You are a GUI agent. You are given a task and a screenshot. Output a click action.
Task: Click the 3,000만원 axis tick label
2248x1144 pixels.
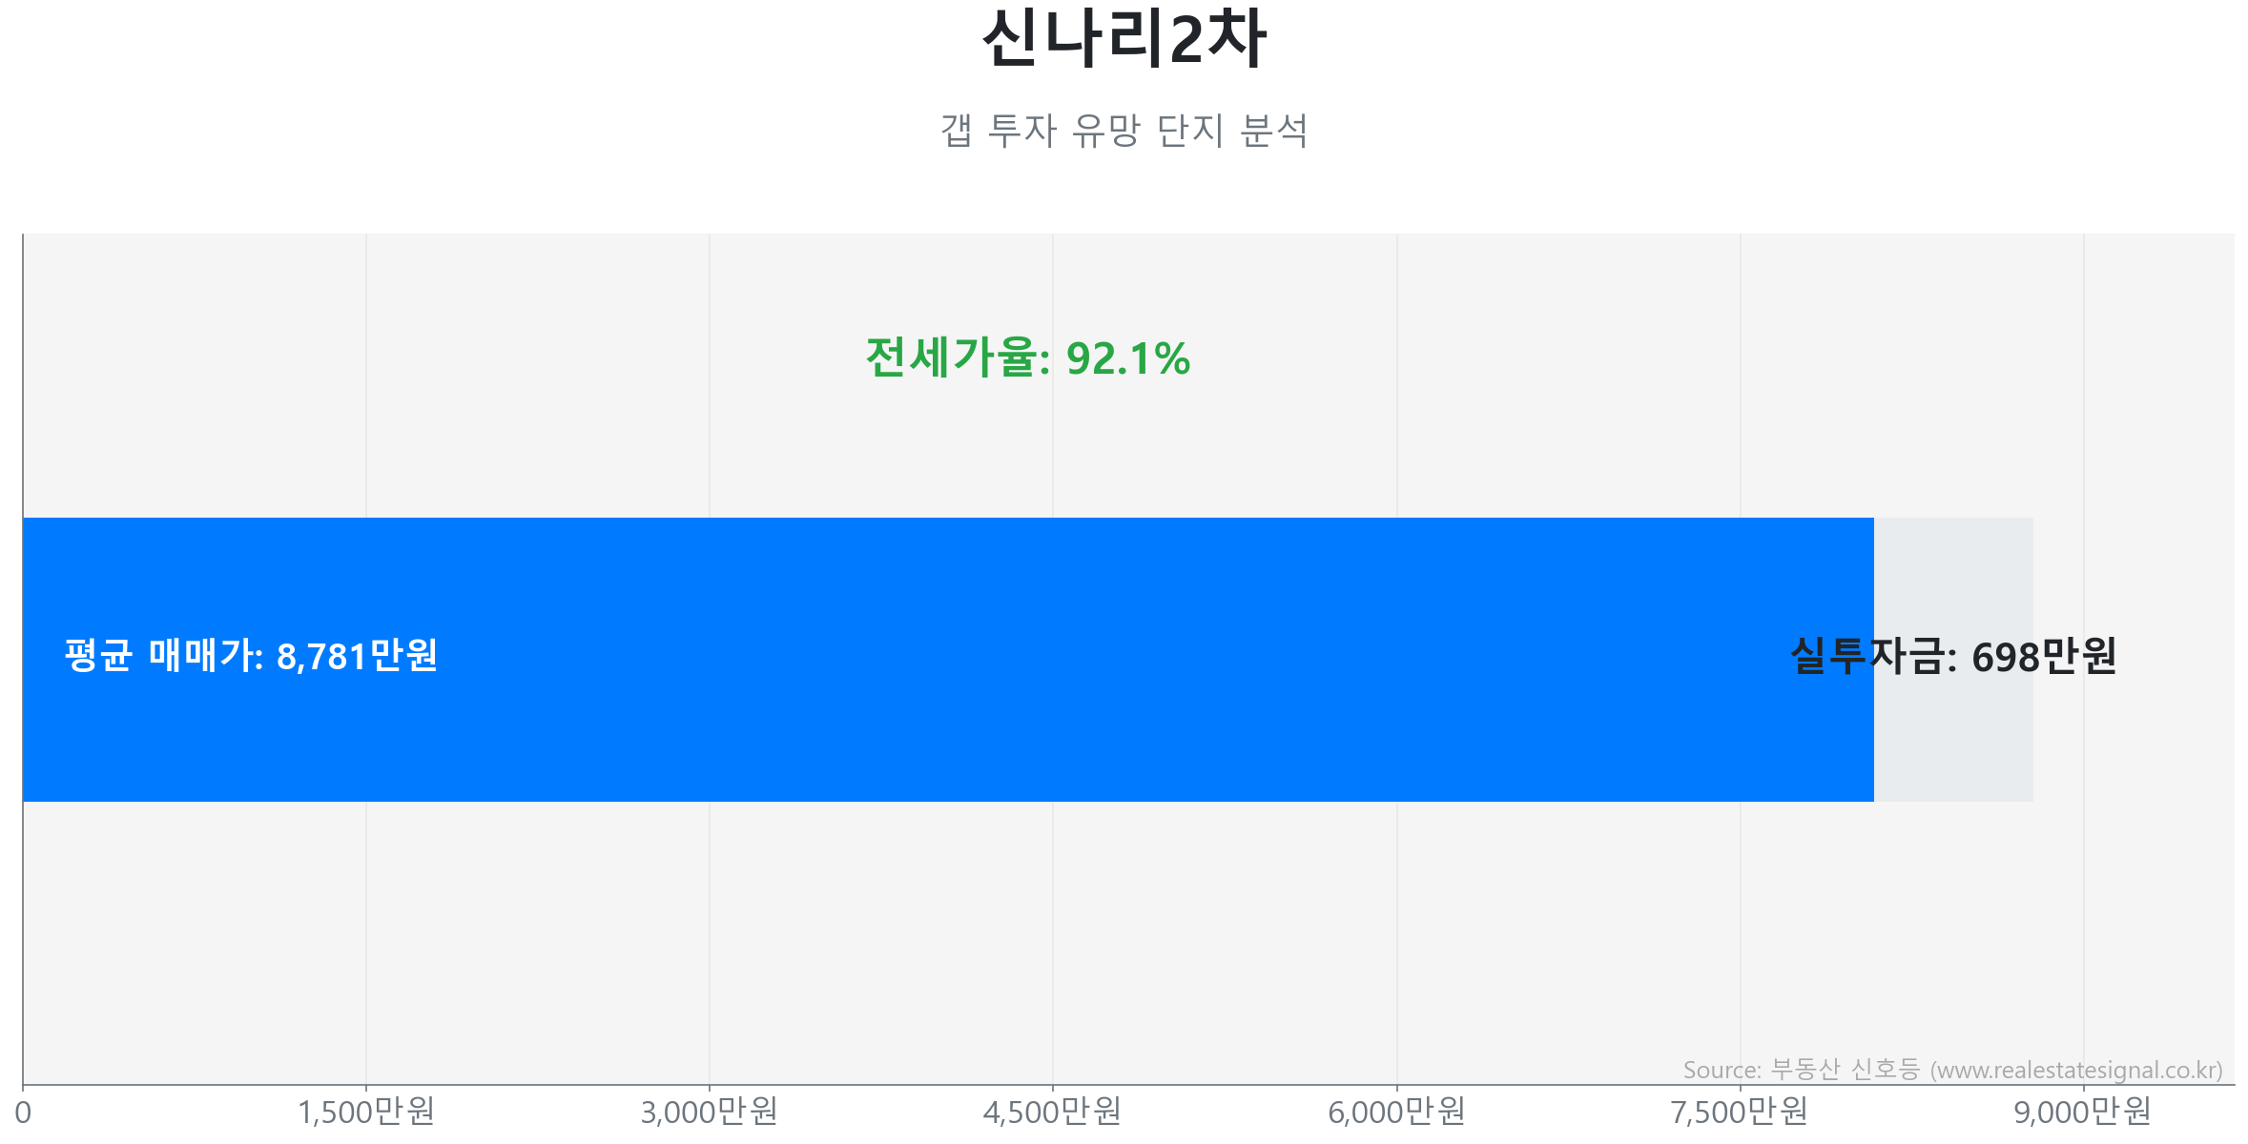[710, 1113]
